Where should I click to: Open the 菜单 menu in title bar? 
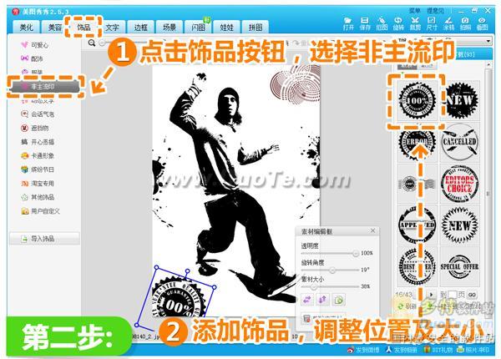click(x=414, y=11)
